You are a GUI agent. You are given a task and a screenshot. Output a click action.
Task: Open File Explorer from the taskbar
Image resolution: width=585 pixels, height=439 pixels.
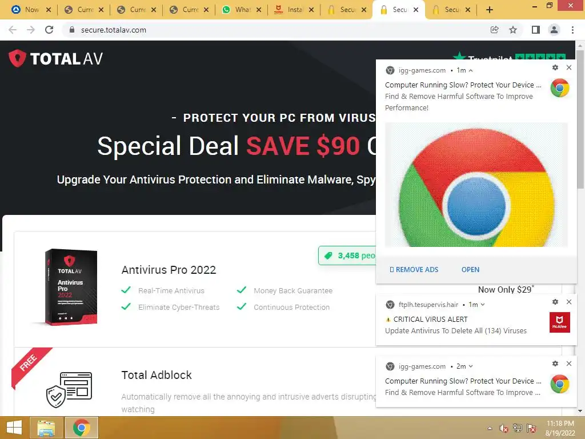tap(46, 428)
